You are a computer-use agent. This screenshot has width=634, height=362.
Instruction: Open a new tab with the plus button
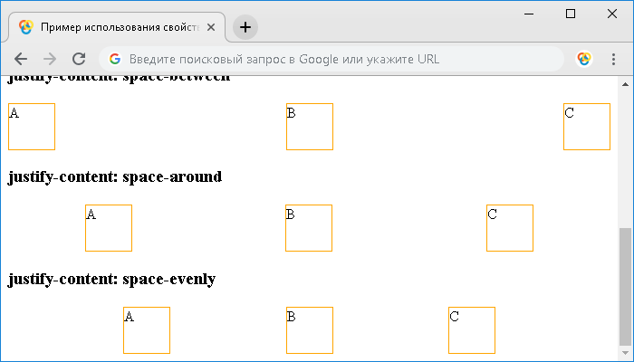[x=245, y=27]
